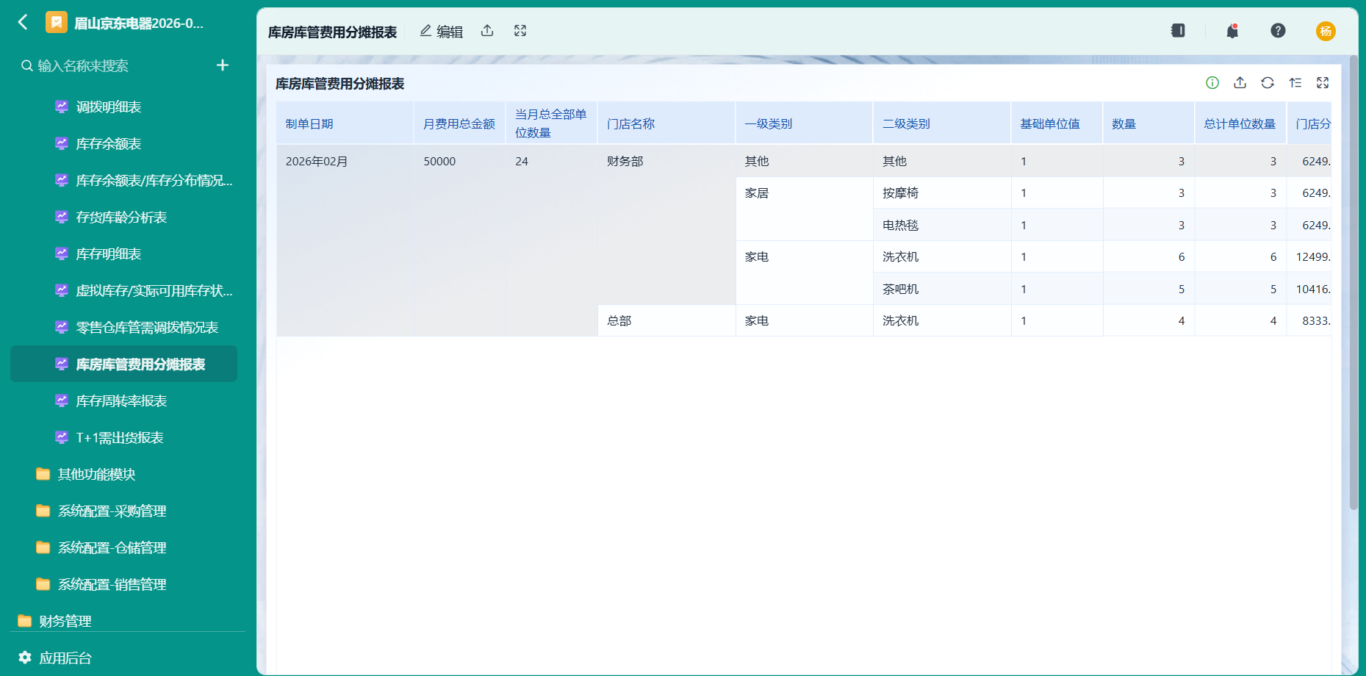
Task: Click the 数量 column header
Action: point(1148,123)
